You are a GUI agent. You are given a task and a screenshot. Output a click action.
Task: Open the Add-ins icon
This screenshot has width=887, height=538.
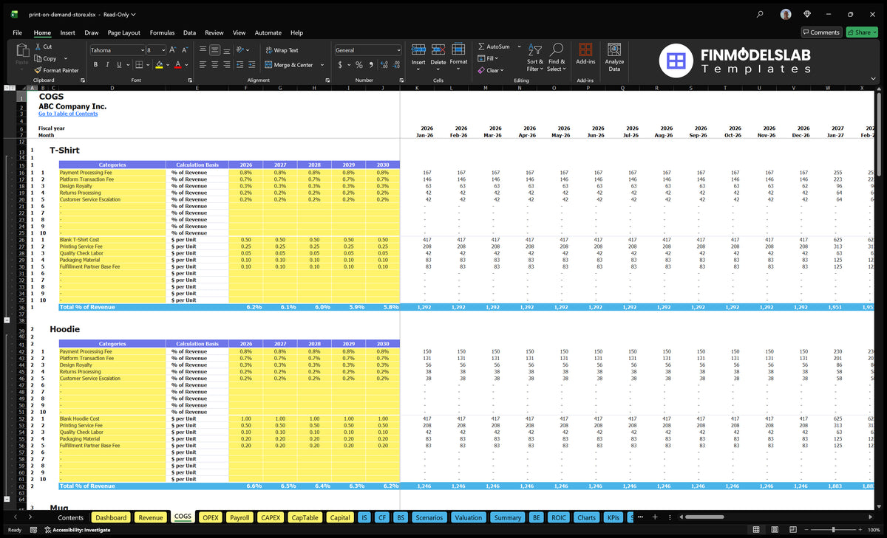[x=585, y=49]
